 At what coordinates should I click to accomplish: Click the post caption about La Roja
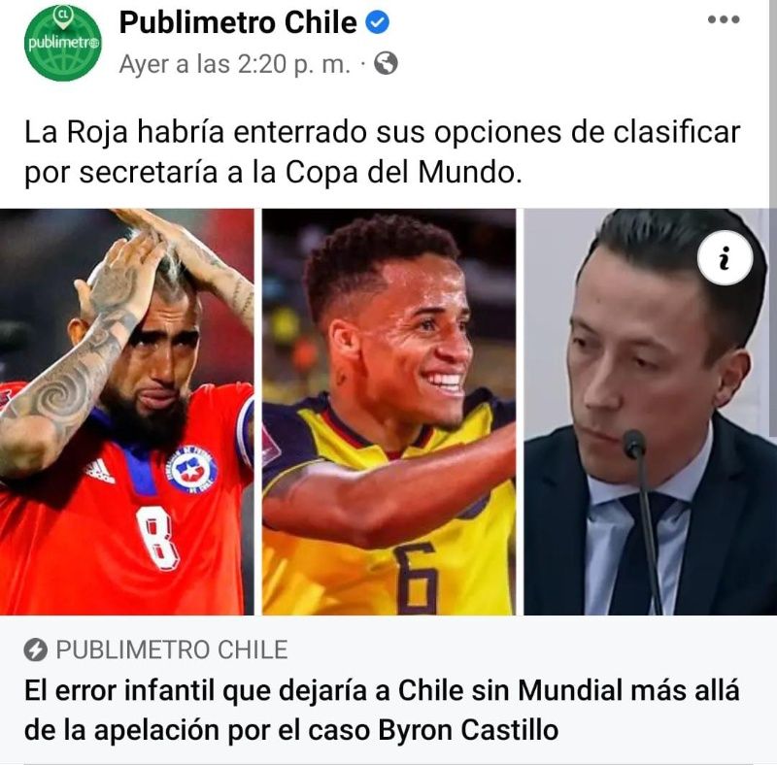382,152
